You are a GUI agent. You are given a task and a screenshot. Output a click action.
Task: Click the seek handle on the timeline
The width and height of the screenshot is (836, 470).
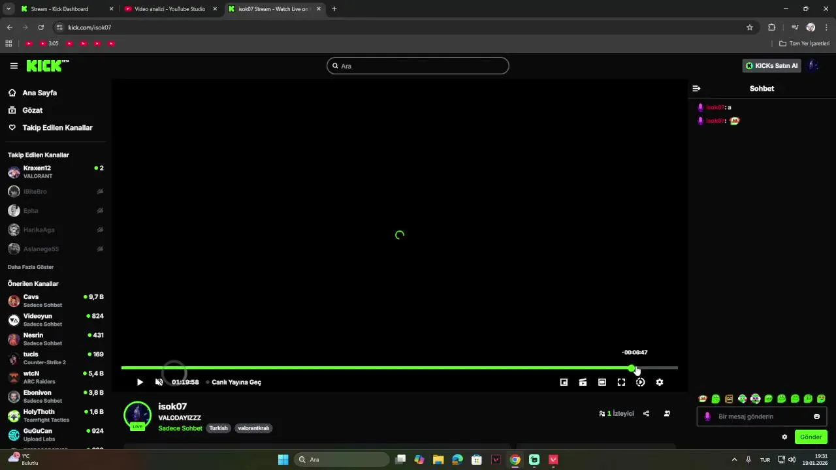[x=632, y=368]
